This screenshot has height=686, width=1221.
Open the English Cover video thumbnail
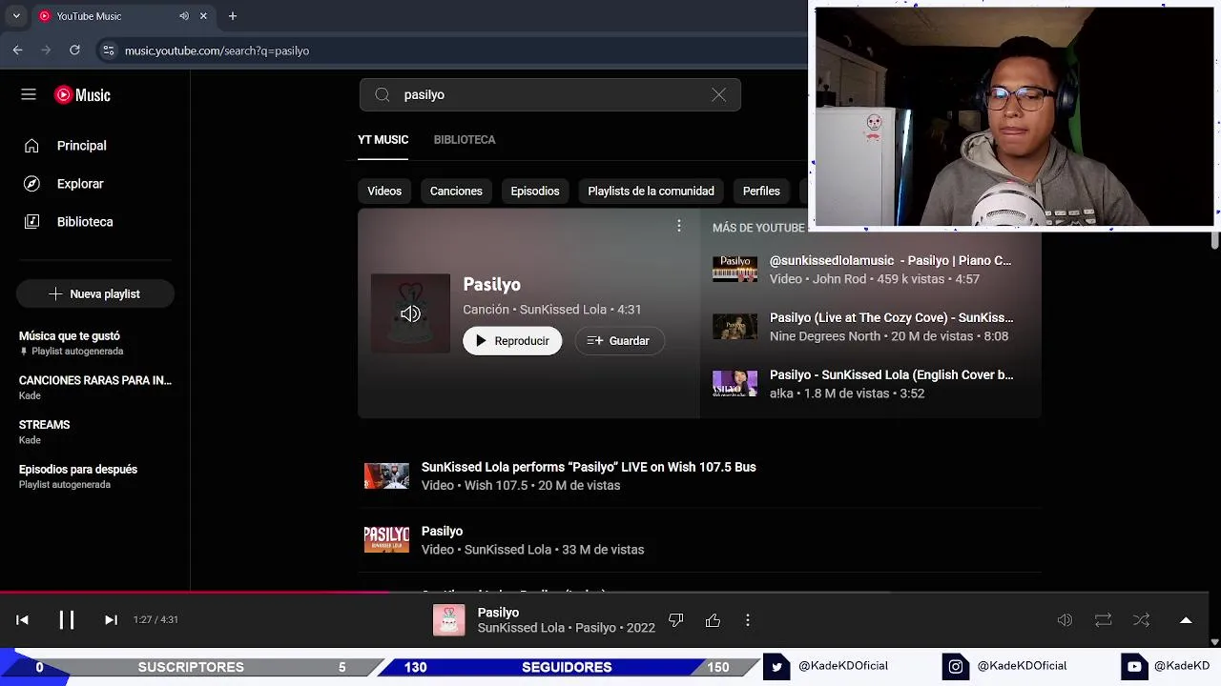(735, 384)
